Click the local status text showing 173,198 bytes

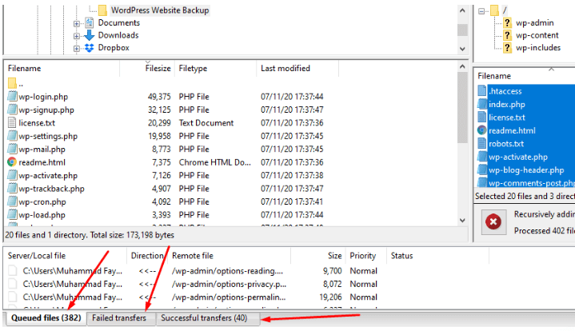(90, 235)
